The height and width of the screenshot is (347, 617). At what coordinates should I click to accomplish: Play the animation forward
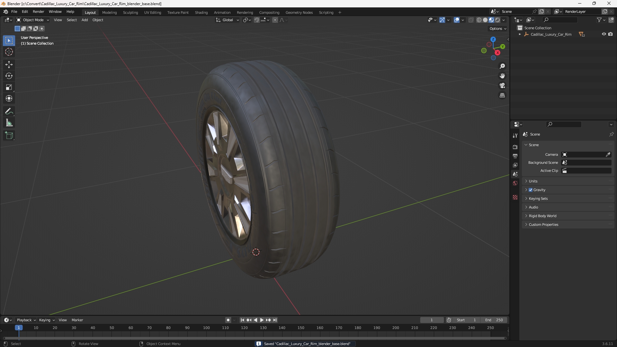point(262,320)
